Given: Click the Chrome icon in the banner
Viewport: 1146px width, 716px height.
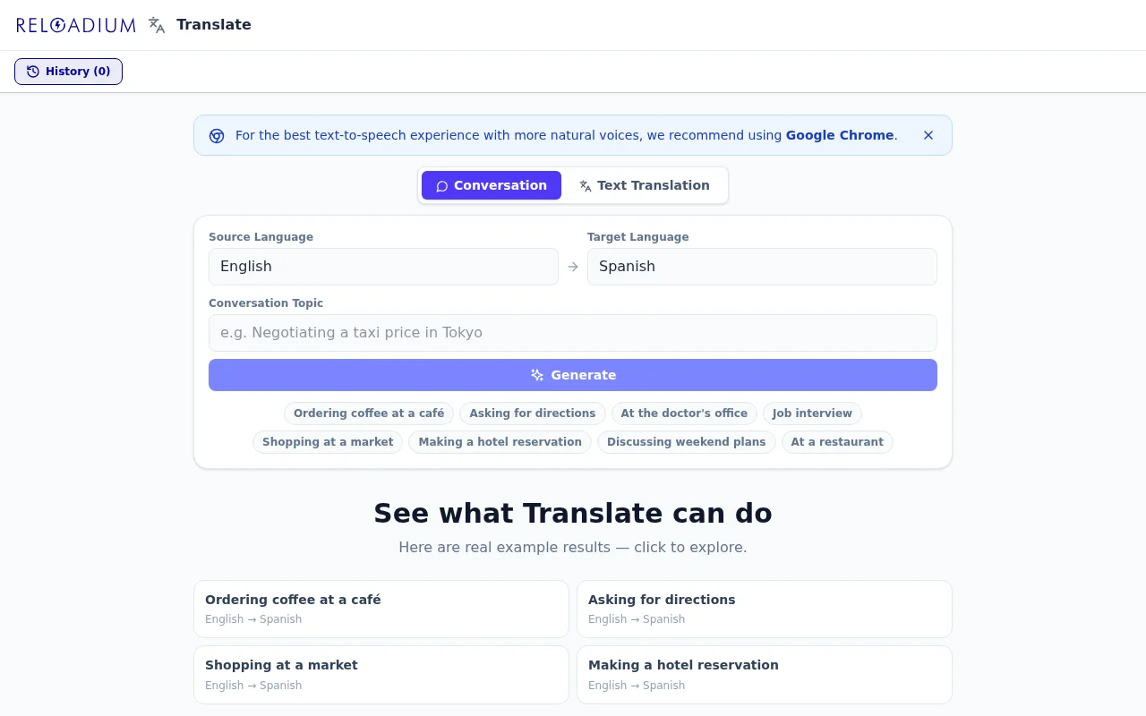Looking at the screenshot, I should pos(217,136).
